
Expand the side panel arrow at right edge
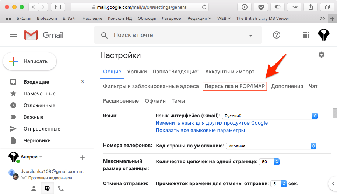[333, 183]
